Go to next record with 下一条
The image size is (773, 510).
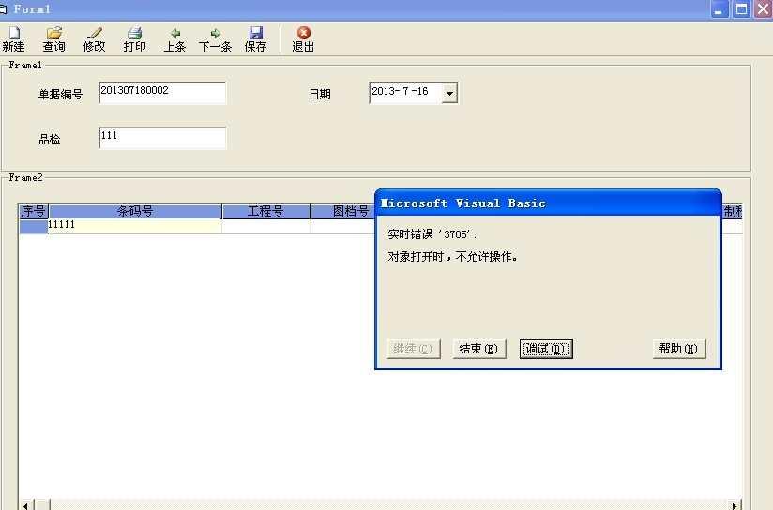coord(216,39)
